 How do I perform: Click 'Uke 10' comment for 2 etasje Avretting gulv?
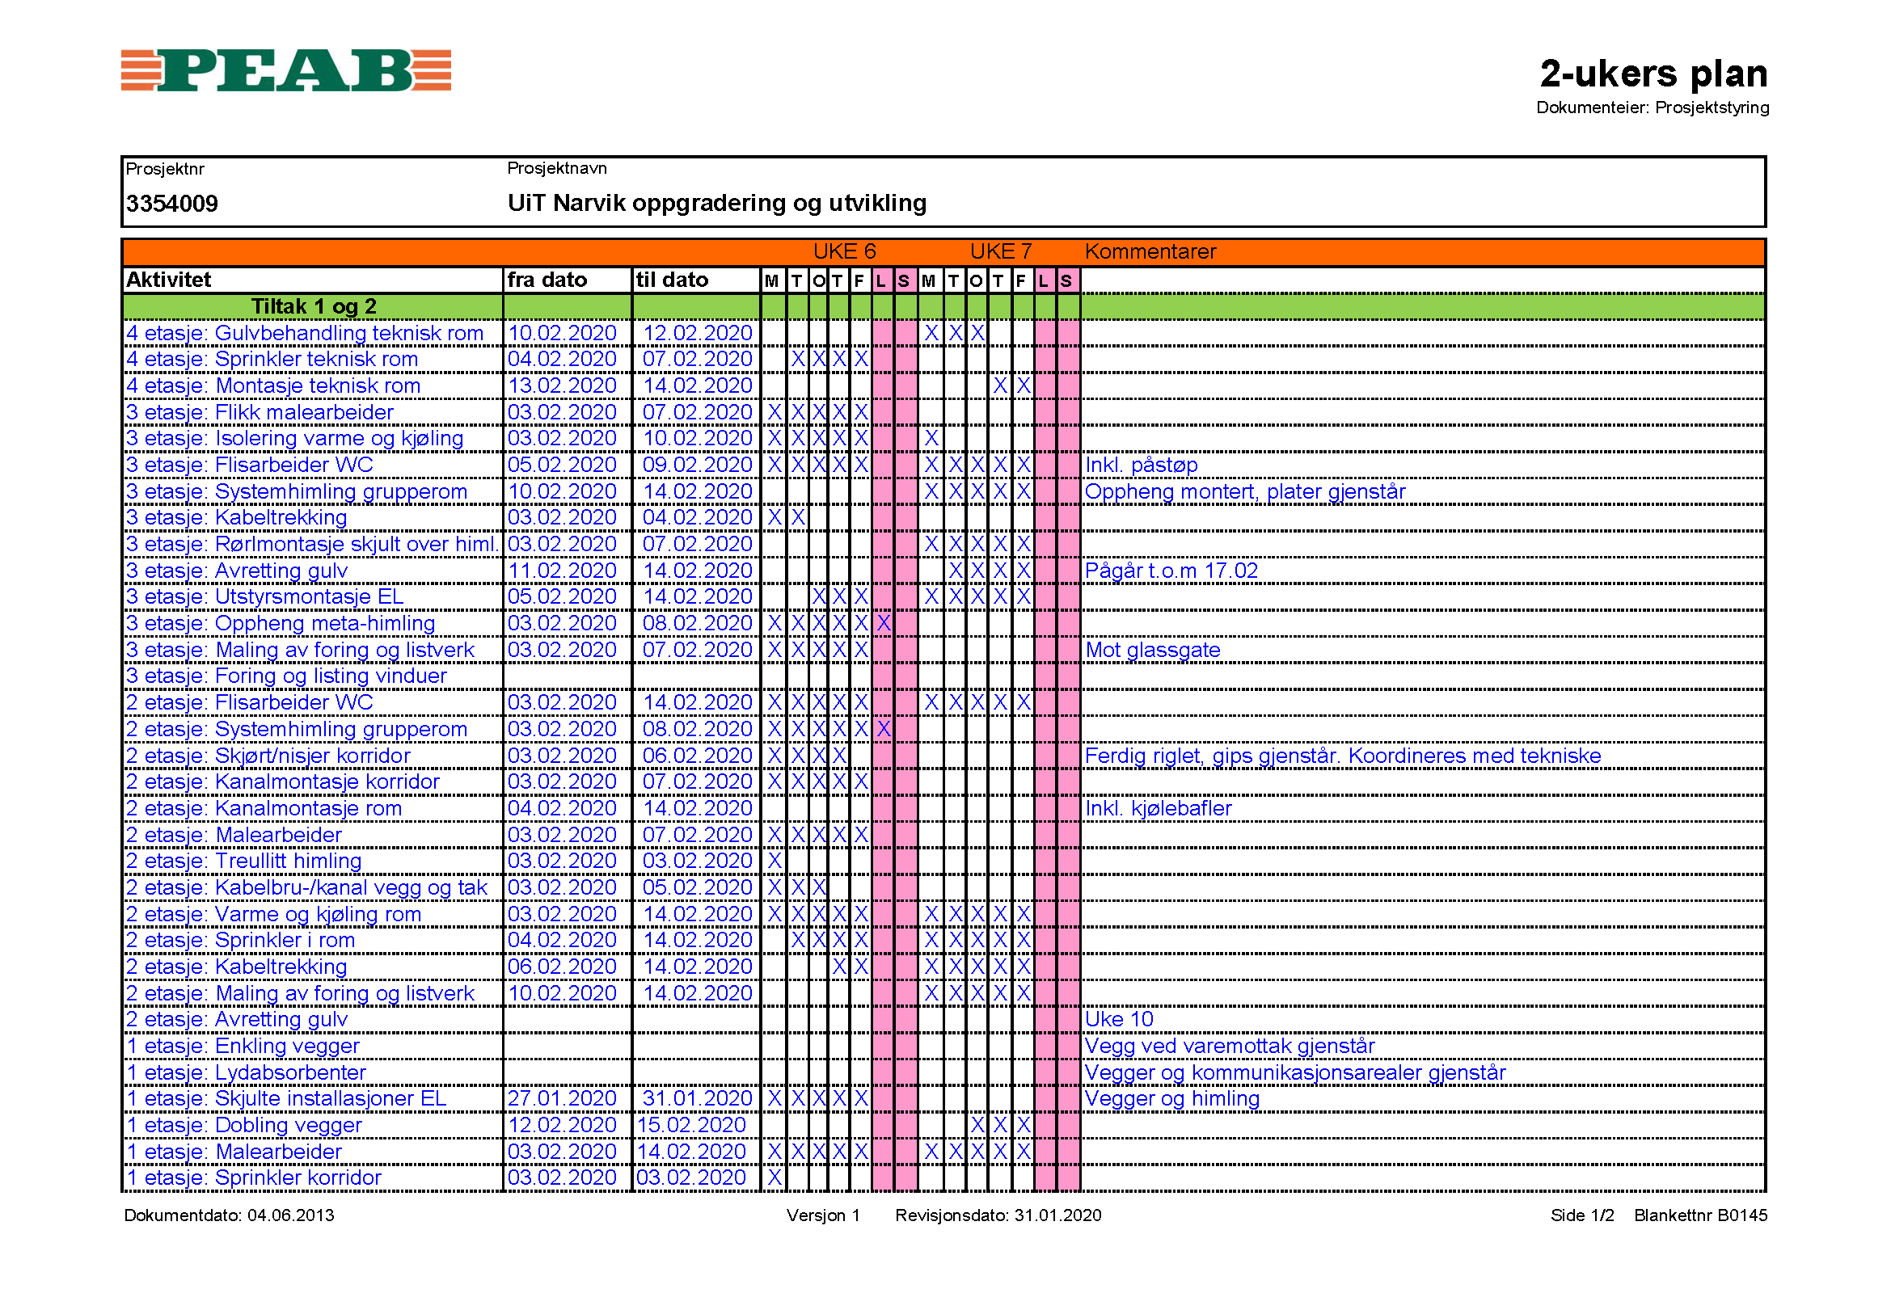(x=1118, y=1019)
